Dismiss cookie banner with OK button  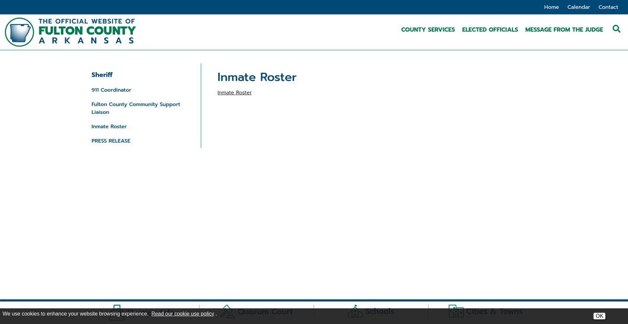click(x=599, y=316)
